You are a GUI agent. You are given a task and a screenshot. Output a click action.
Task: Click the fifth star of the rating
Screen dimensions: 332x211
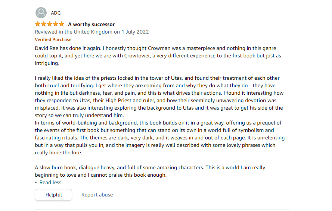click(62, 24)
